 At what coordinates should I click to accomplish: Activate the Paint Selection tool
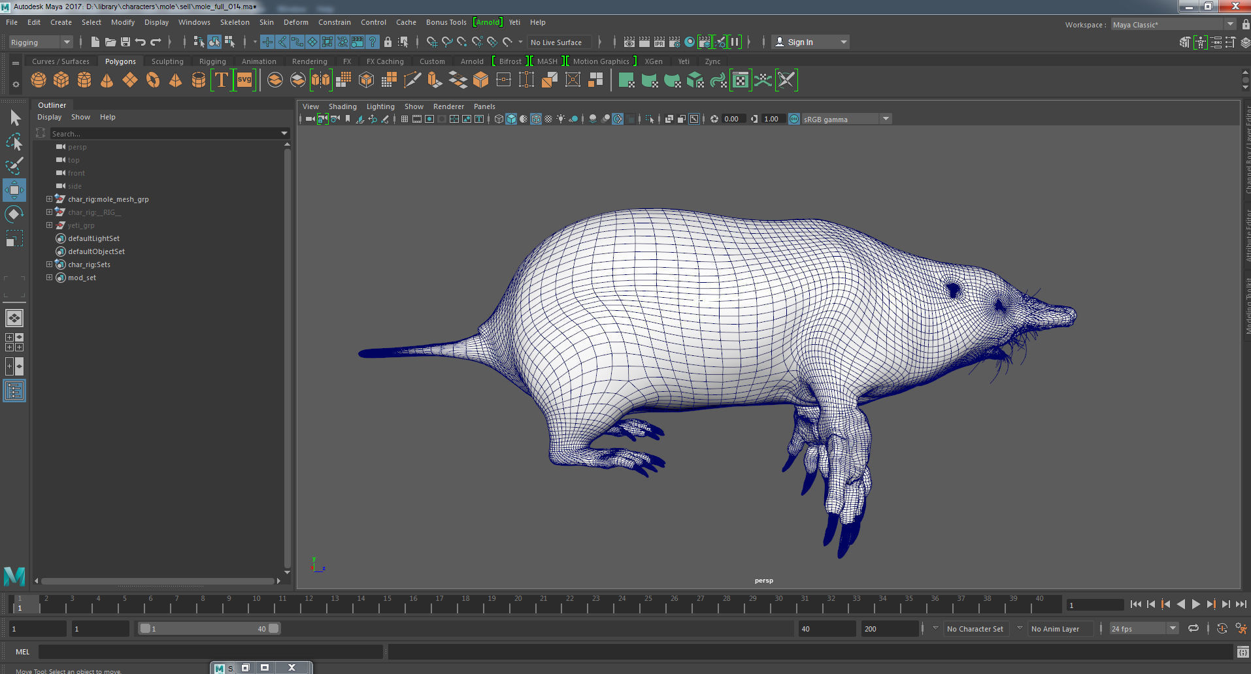(x=14, y=166)
